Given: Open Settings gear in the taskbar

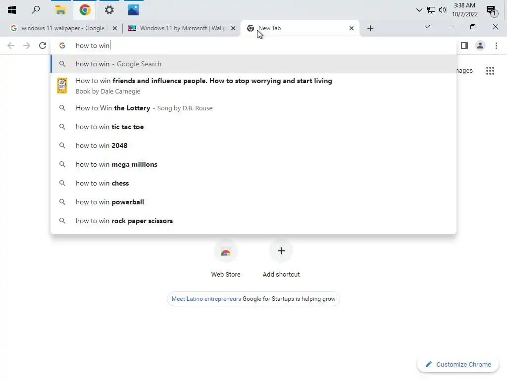Looking at the screenshot, I should point(109,10).
